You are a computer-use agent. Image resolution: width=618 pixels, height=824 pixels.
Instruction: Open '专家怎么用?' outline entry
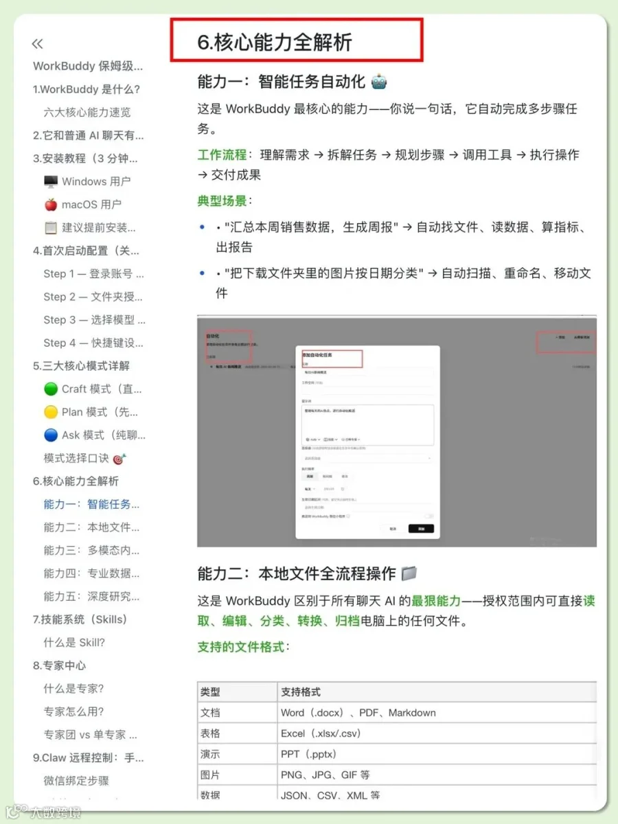74,711
